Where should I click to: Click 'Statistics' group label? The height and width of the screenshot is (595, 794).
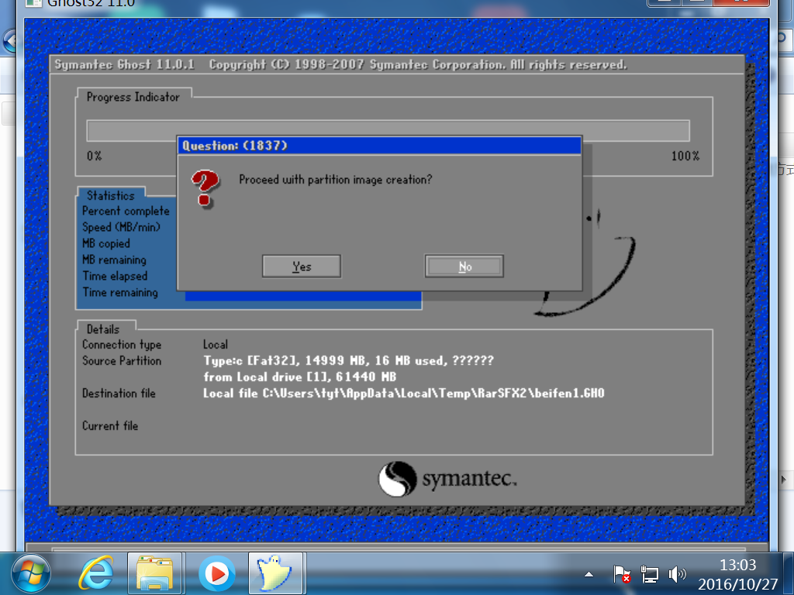point(110,195)
